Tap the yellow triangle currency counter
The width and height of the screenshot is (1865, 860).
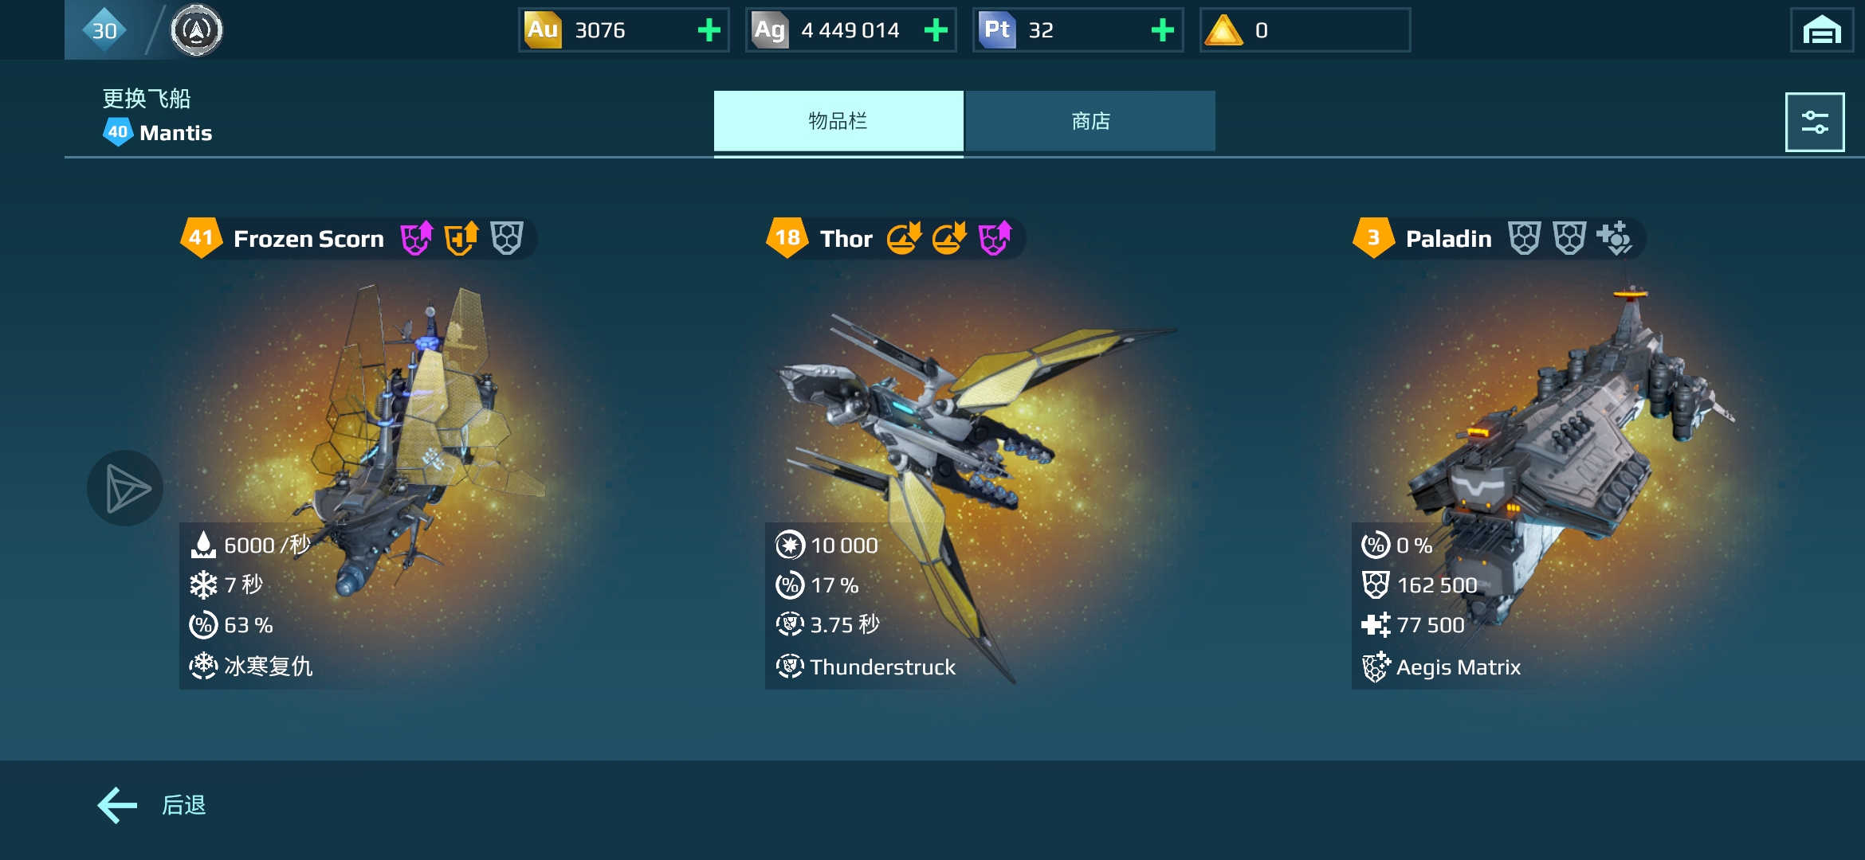(1305, 30)
